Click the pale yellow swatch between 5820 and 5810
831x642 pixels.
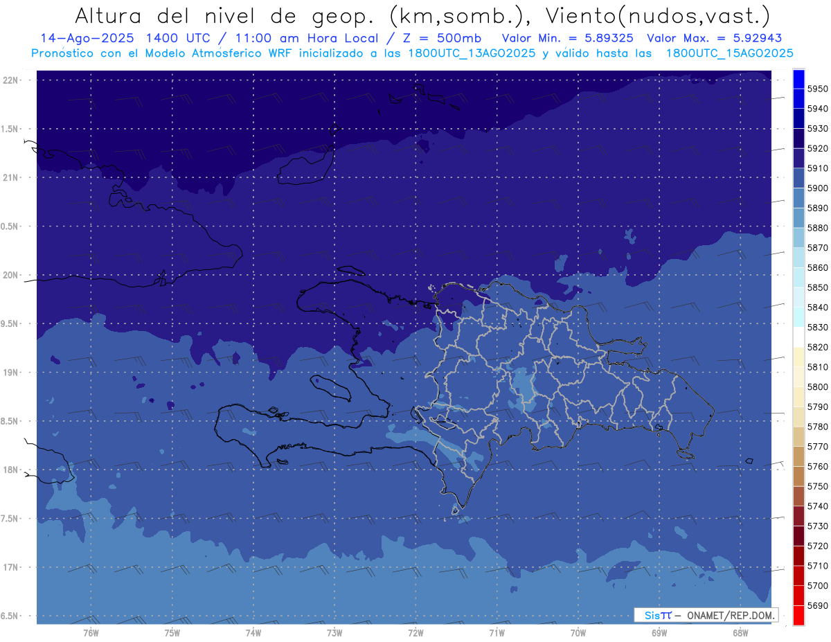(x=798, y=357)
